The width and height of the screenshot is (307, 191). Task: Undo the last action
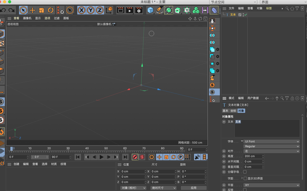(3, 10)
